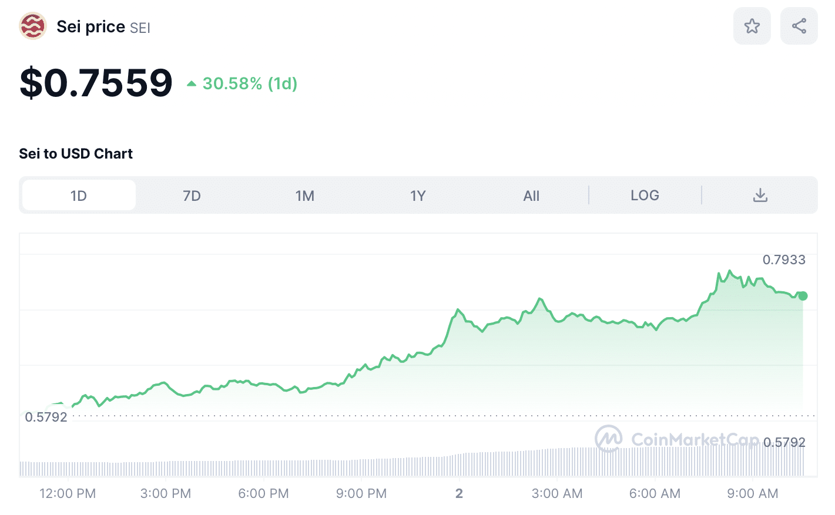Viewport: 835px width, 515px height.
Task: Click the current price end-point dot
Action: point(803,296)
